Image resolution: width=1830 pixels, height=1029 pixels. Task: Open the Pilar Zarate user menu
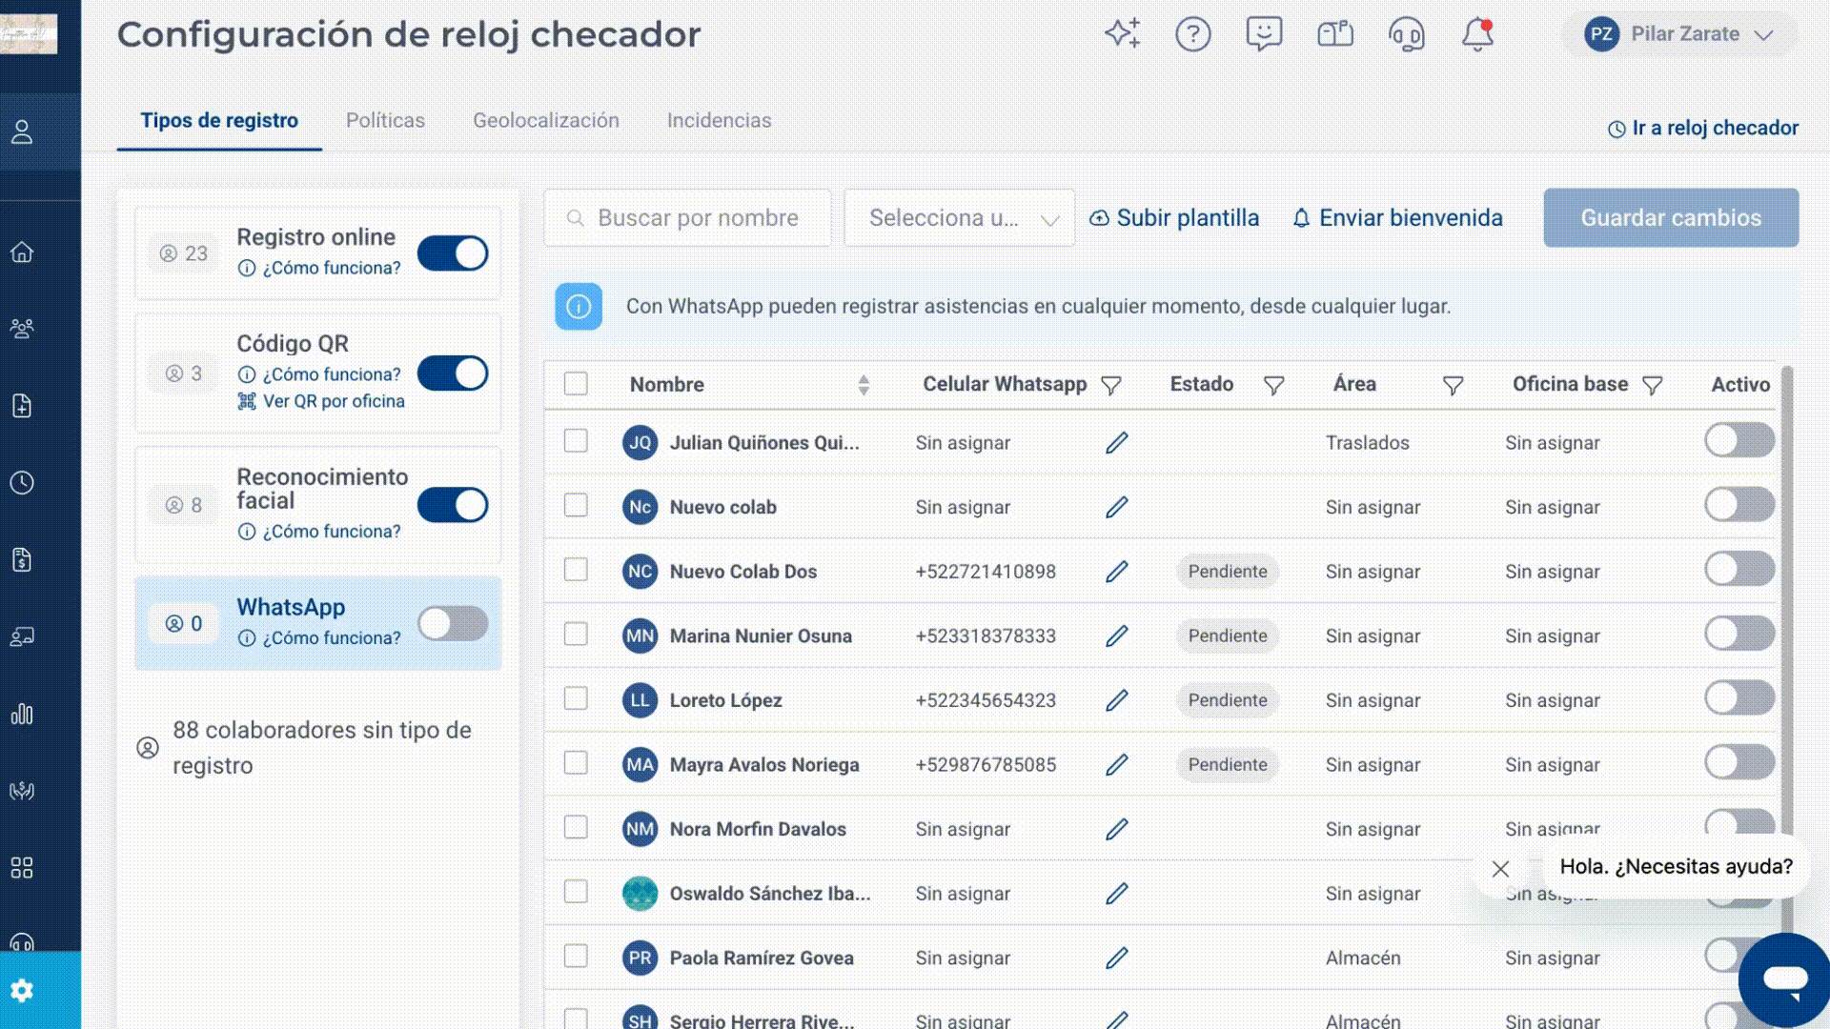[x=1679, y=34]
